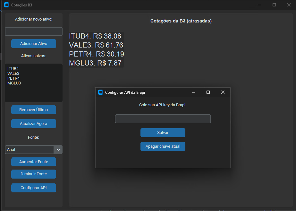
Task: Select MGLU3 in the assets list
Action: 14,83
